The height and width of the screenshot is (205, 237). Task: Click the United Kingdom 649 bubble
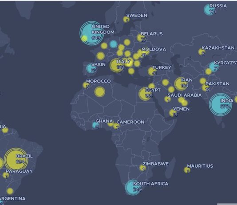[92, 33]
